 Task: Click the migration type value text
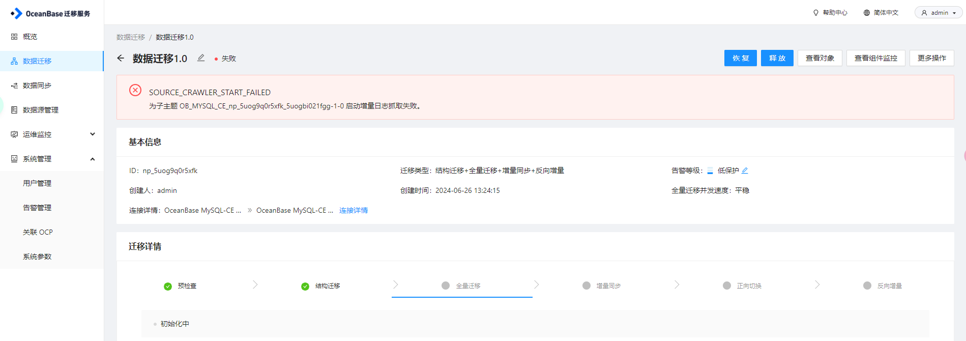500,170
